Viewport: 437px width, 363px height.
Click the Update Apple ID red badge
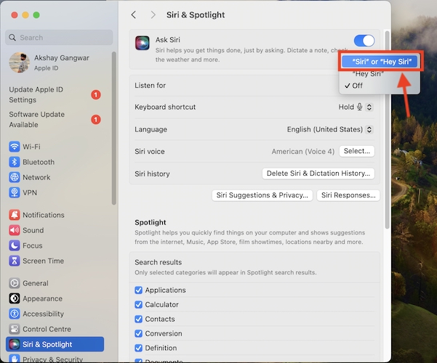(95, 94)
